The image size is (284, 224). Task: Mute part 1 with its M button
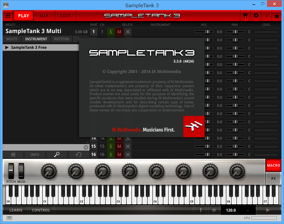[119, 32]
